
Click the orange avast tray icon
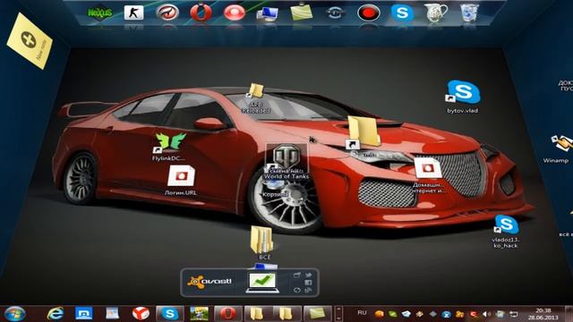380,314
